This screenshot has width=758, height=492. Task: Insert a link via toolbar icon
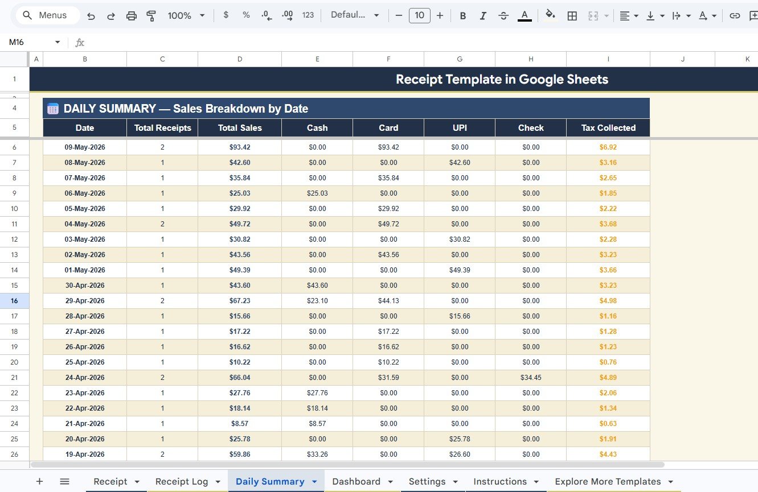click(x=735, y=16)
